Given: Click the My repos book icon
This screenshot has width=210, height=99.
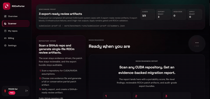Looking at the screenshot, I should [5, 31].
